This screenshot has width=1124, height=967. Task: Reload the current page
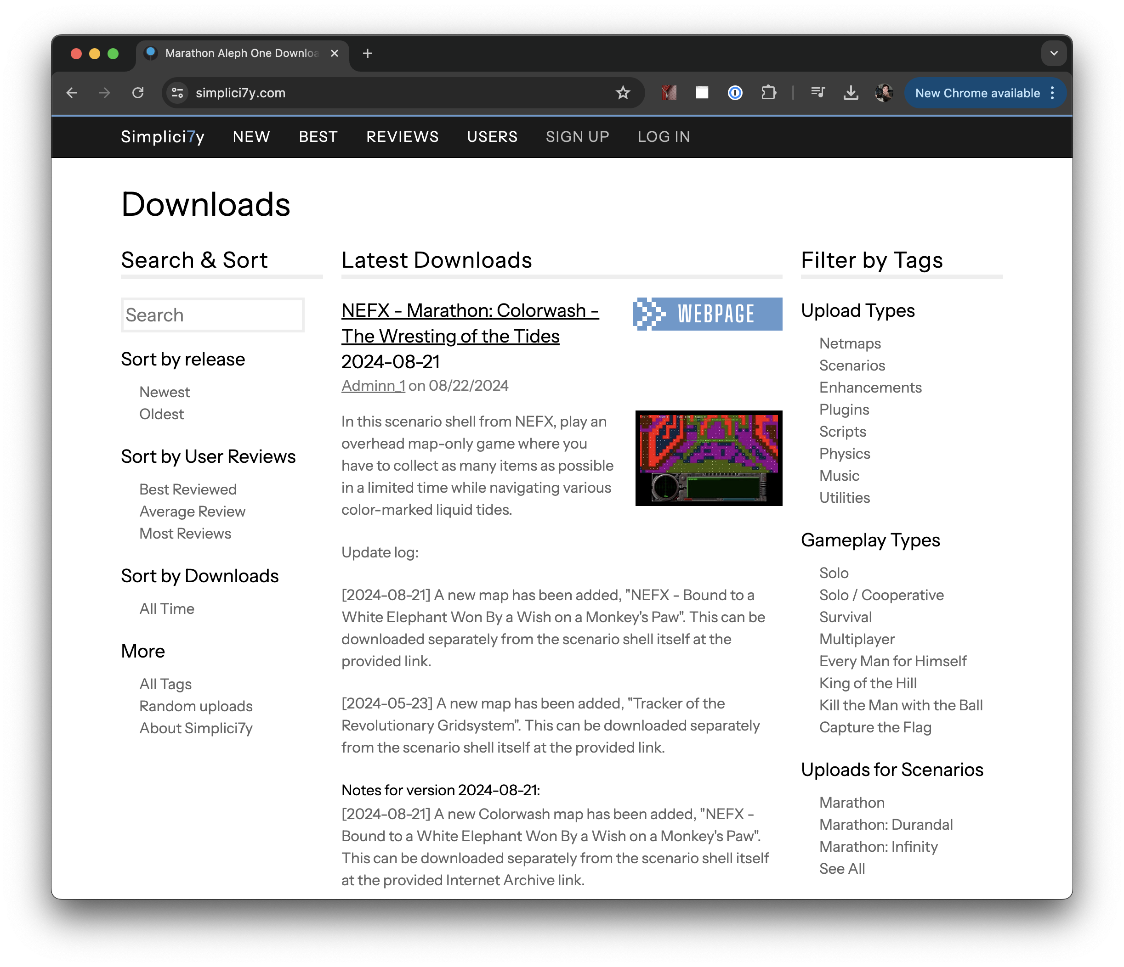(138, 93)
